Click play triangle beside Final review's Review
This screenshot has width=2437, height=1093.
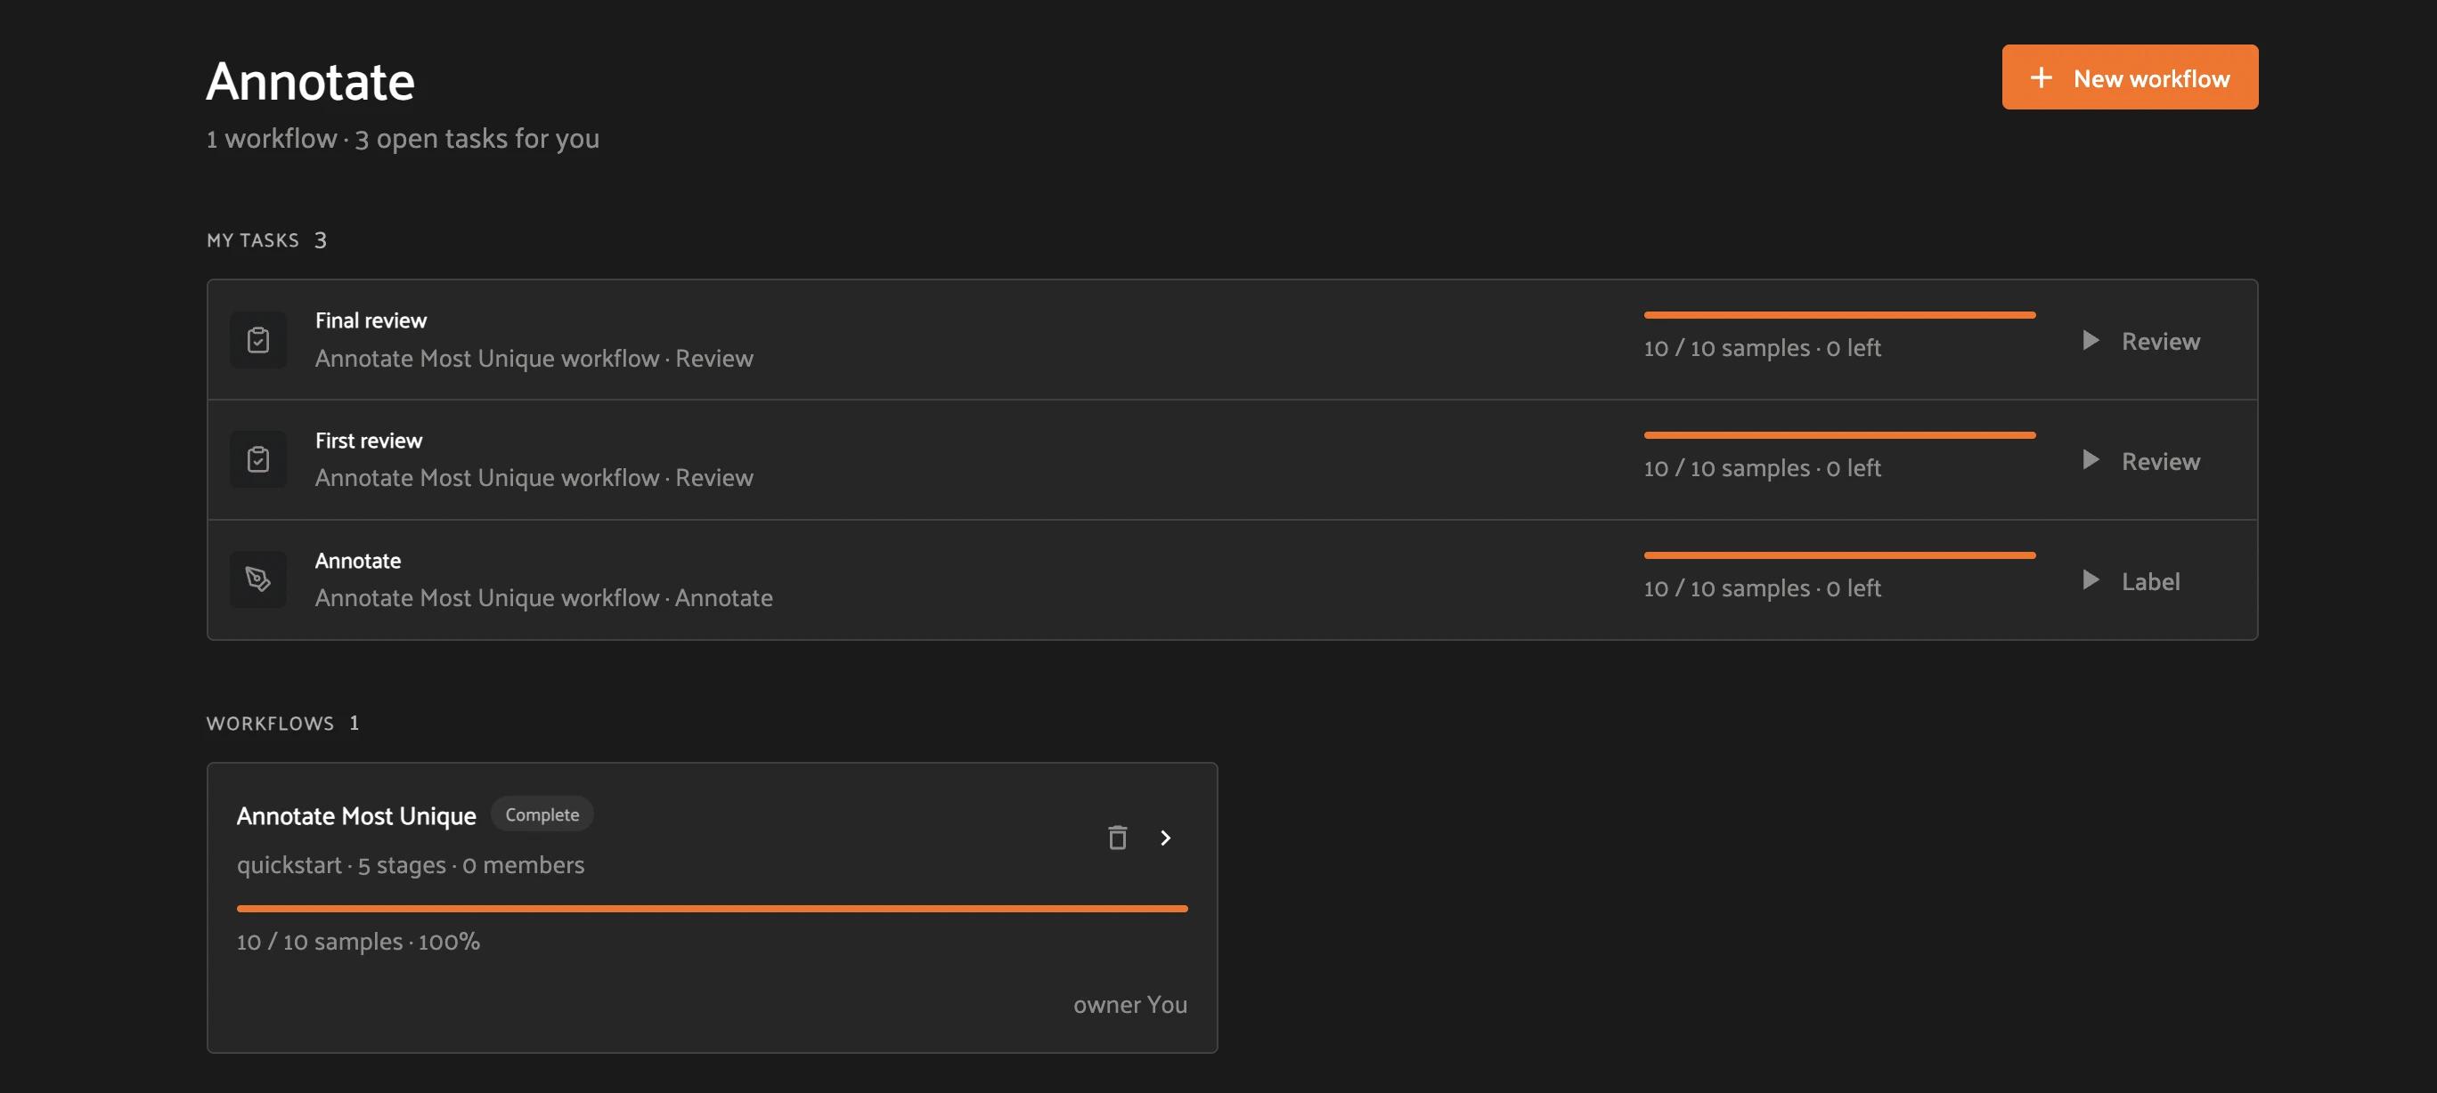[2091, 340]
